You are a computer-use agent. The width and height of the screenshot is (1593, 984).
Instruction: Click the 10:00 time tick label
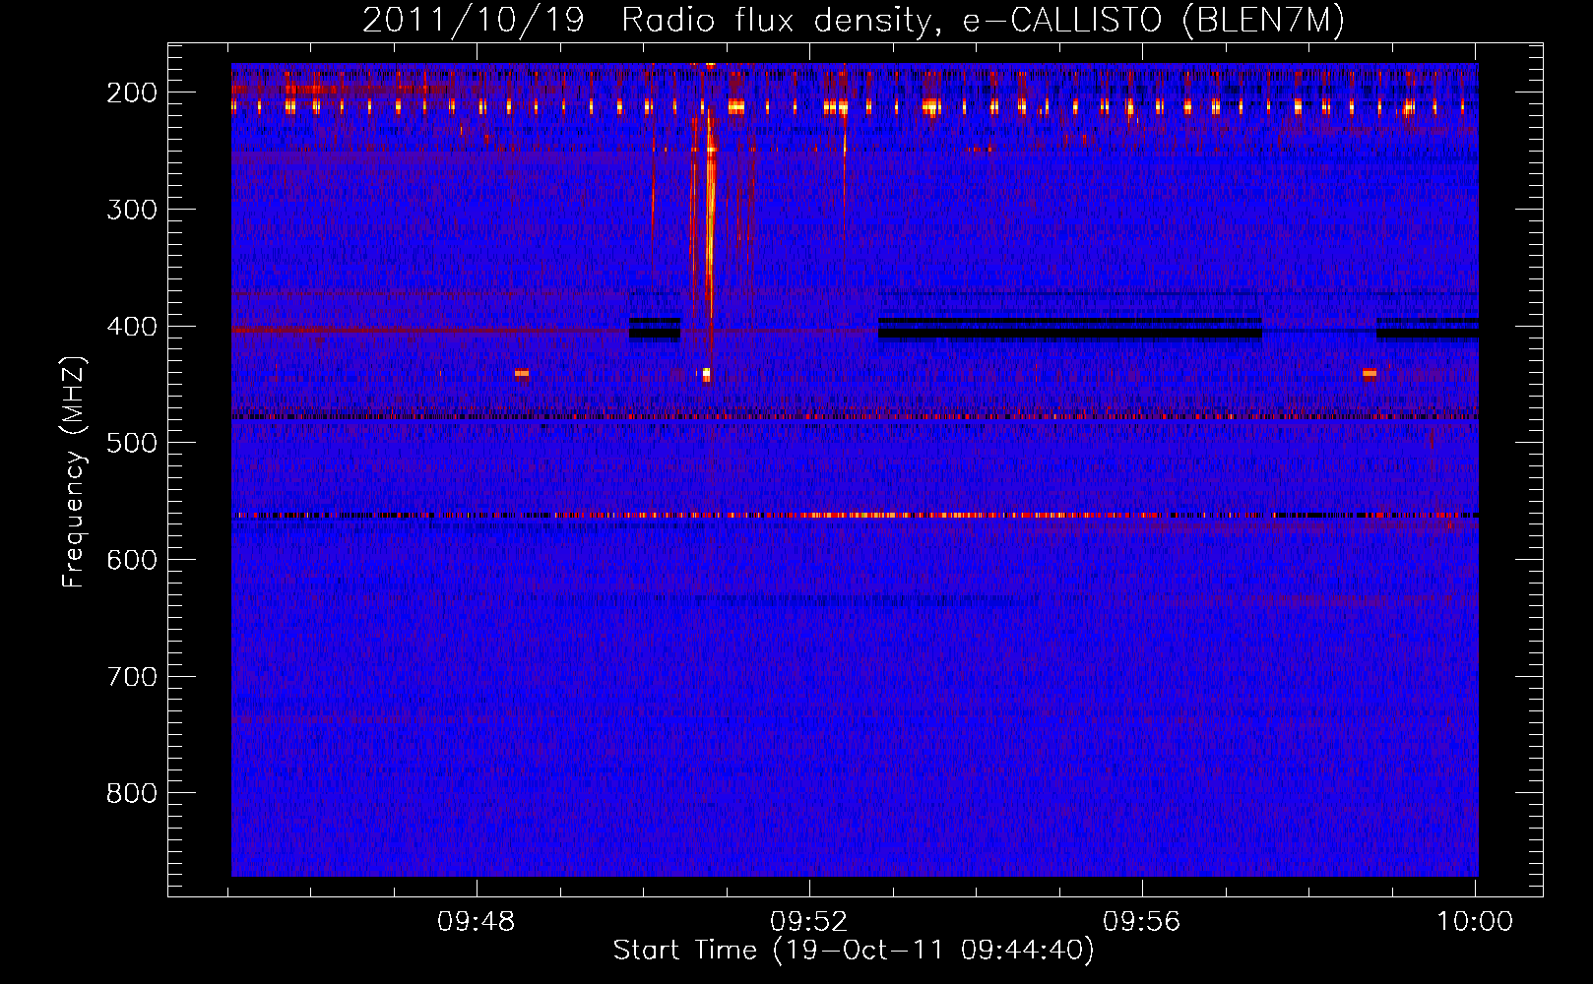(1474, 922)
